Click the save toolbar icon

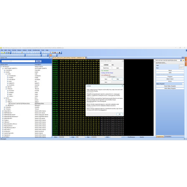click(x=6, y=53)
